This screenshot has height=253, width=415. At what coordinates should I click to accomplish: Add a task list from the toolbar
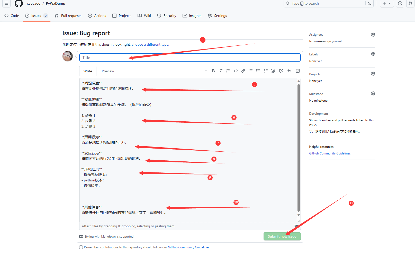click(x=266, y=71)
